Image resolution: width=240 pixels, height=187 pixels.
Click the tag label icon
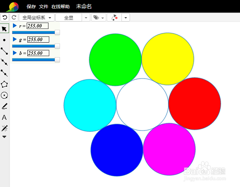tap(96, 18)
